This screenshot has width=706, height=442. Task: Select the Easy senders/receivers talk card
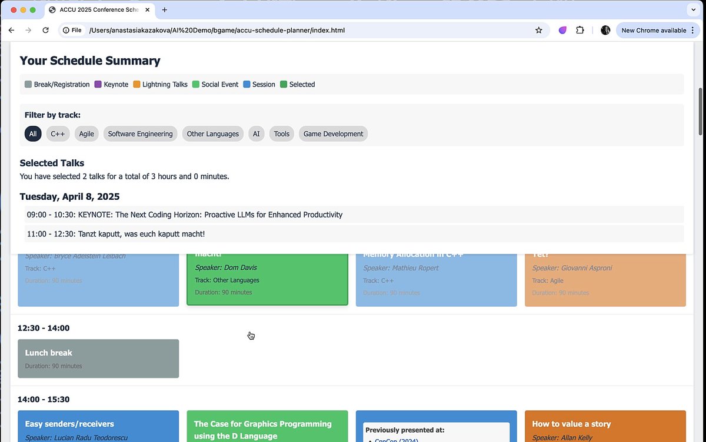[98, 426]
